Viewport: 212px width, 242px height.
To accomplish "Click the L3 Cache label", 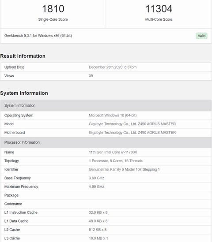I will coord(12,238).
